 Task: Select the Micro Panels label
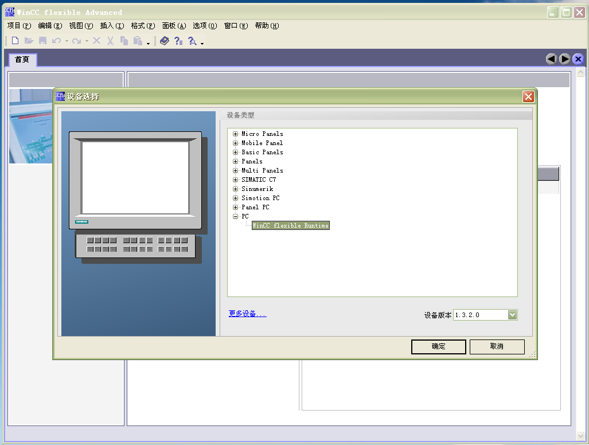pos(262,134)
